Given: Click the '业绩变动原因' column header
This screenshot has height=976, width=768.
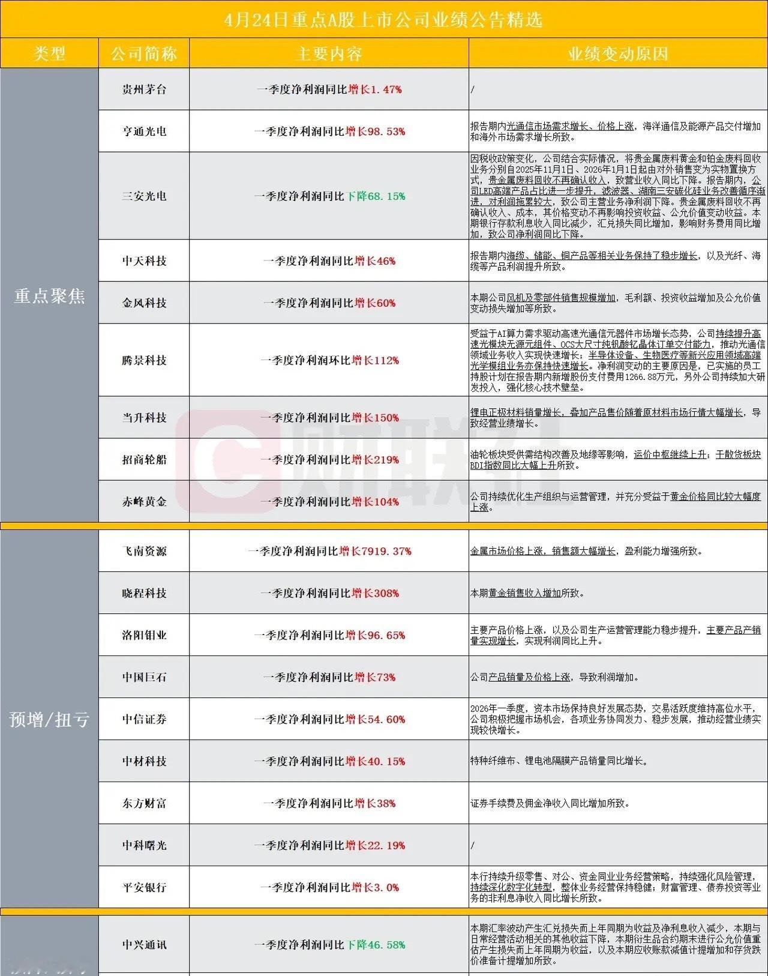Looking at the screenshot, I should (x=618, y=53).
